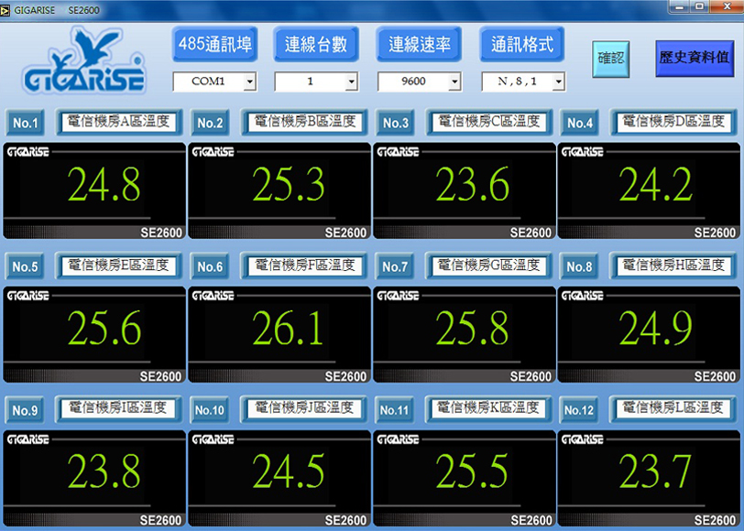The height and width of the screenshot is (531, 744).
Task: Maximize the GIGARISE SE2600 window
Action: (699, 6)
